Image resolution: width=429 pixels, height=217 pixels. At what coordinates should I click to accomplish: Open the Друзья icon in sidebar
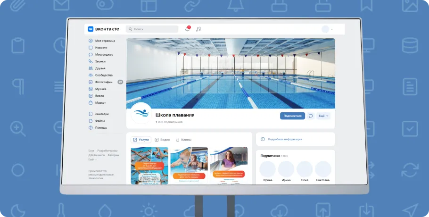pos(91,68)
